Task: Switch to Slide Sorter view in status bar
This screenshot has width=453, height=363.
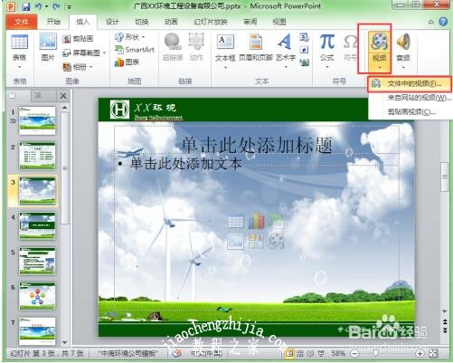Action: point(300,353)
